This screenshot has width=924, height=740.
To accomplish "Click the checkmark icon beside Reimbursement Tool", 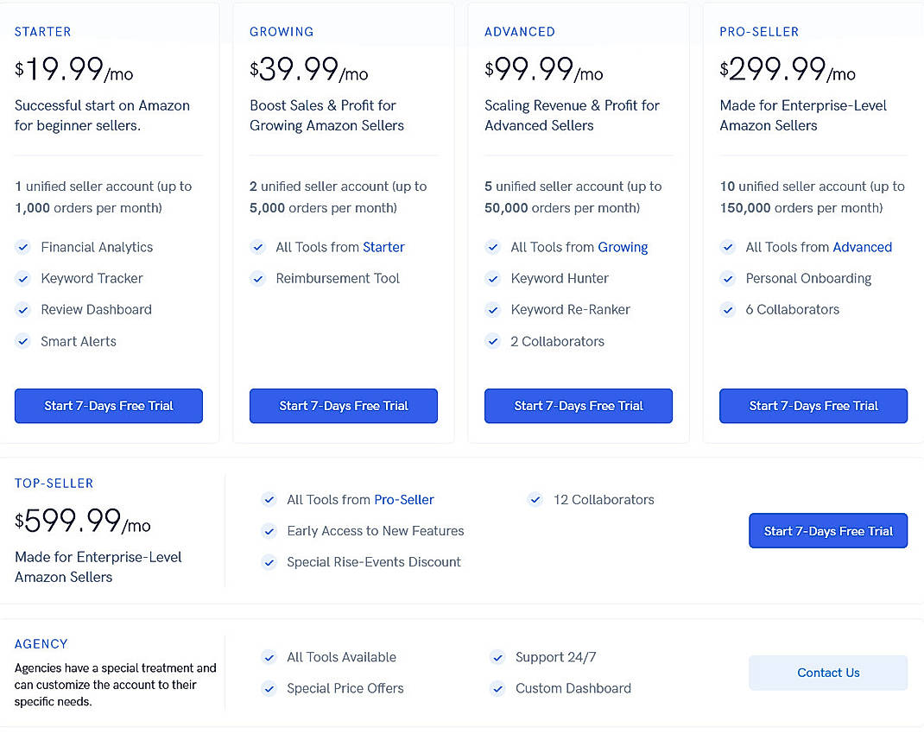I will pyautogui.click(x=258, y=278).
